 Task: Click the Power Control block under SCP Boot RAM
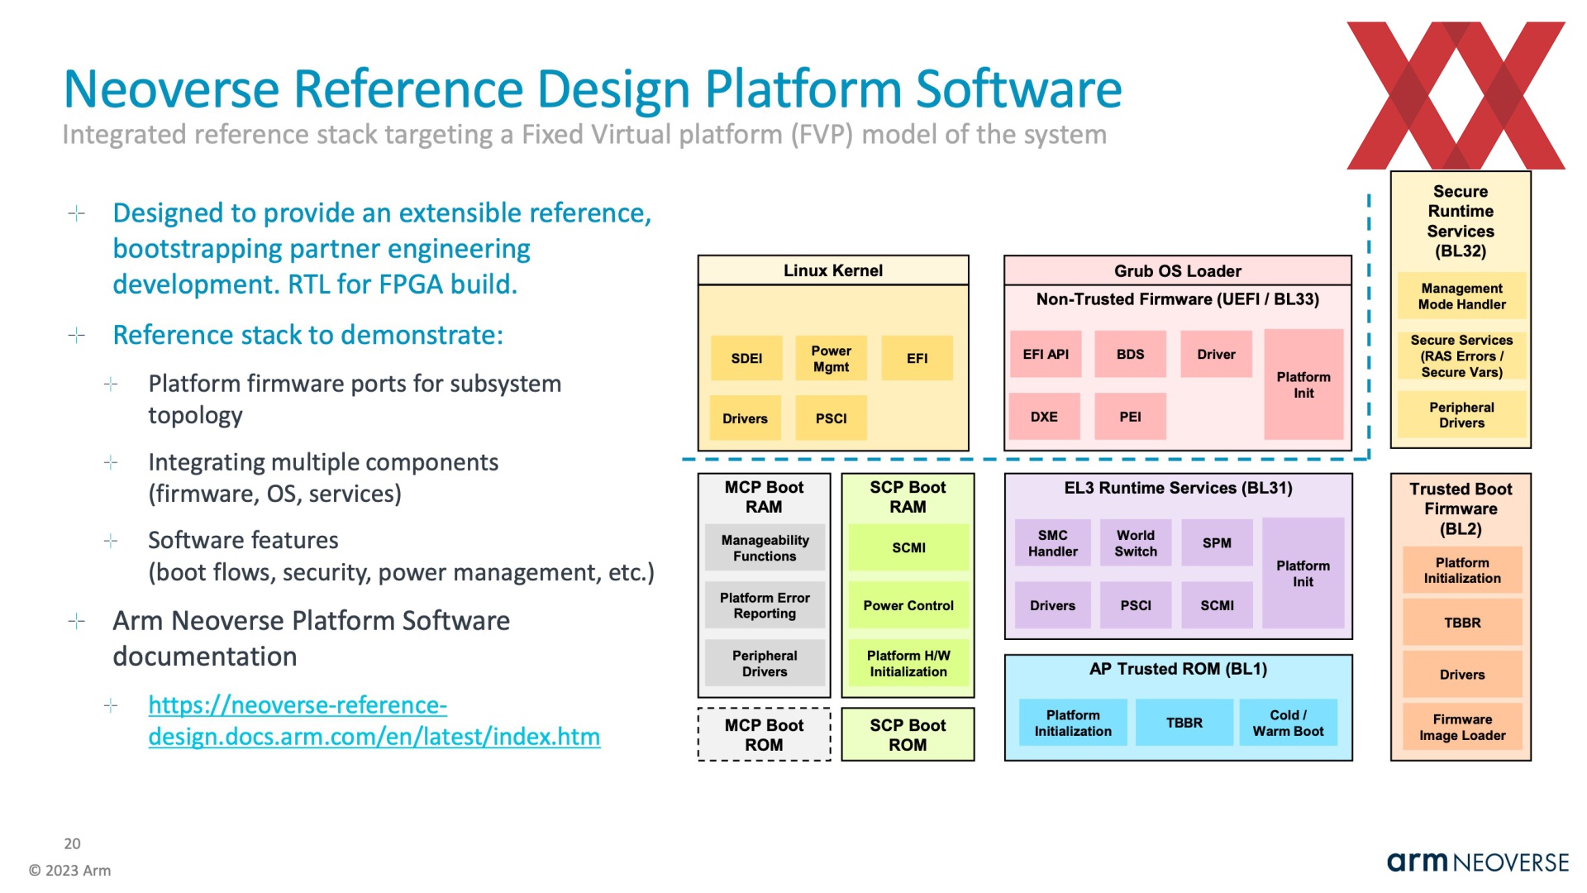coord(908,605)
